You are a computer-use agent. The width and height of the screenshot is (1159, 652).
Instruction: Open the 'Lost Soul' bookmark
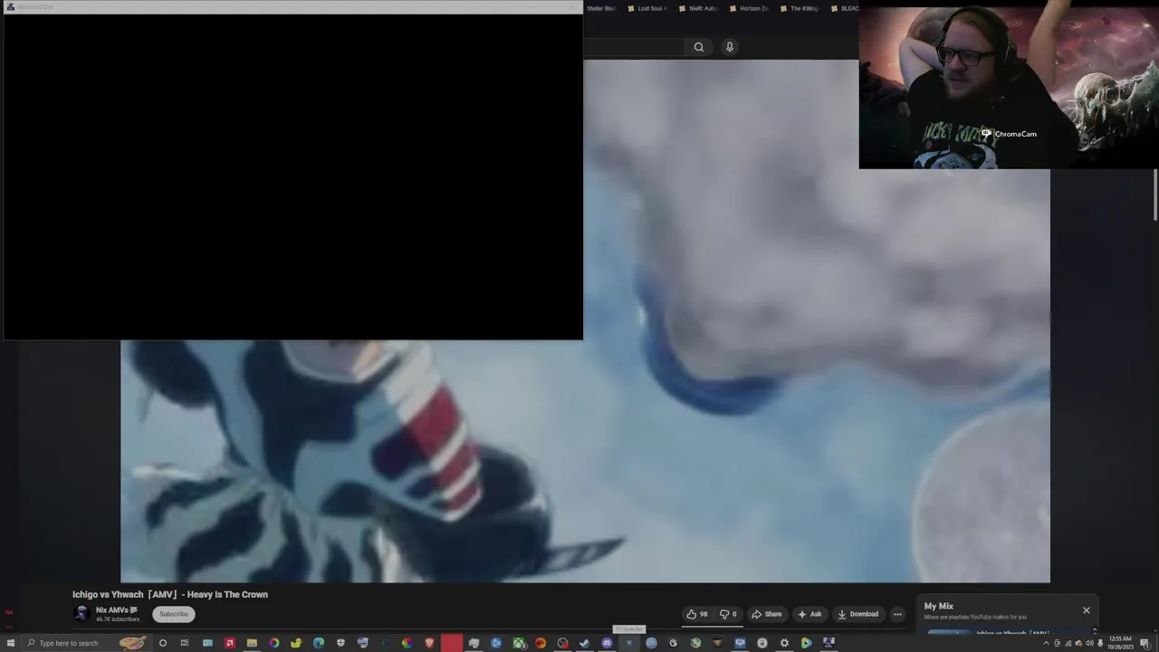647,8
